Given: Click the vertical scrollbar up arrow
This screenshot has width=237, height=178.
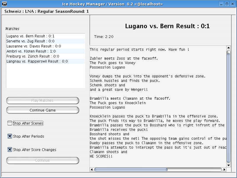Looking at the screenshot, I should pos(228,47).
